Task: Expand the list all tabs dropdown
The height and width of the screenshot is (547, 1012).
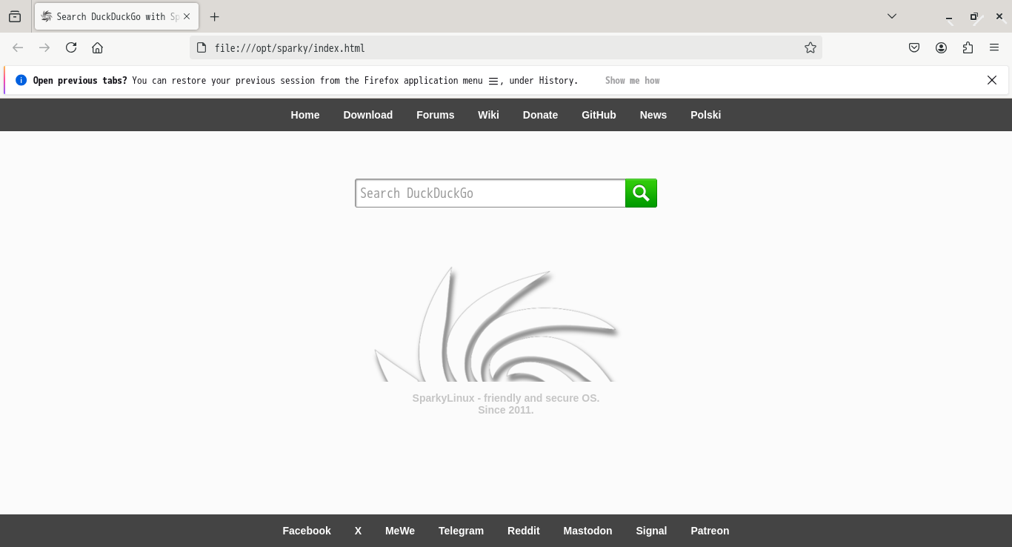Action: point(892,16)
